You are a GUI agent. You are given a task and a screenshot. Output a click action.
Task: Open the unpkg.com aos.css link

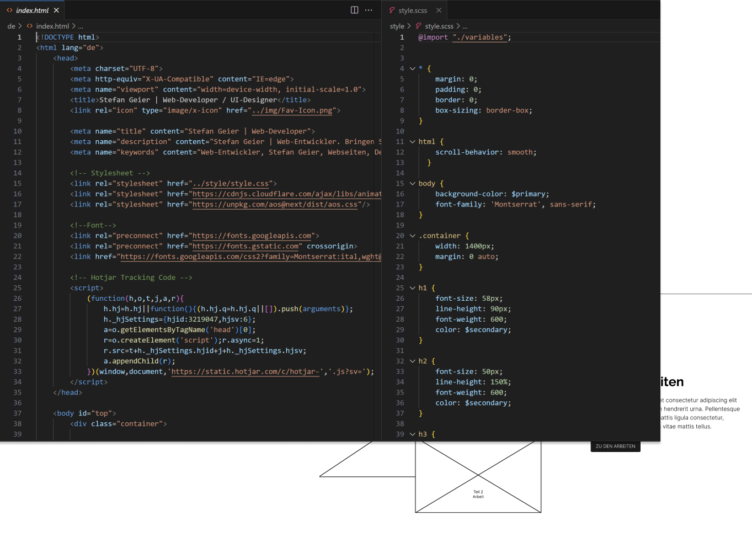[275, 204]
